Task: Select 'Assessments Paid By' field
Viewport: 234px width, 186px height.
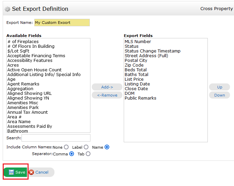Action: click(x=48, y=126)
